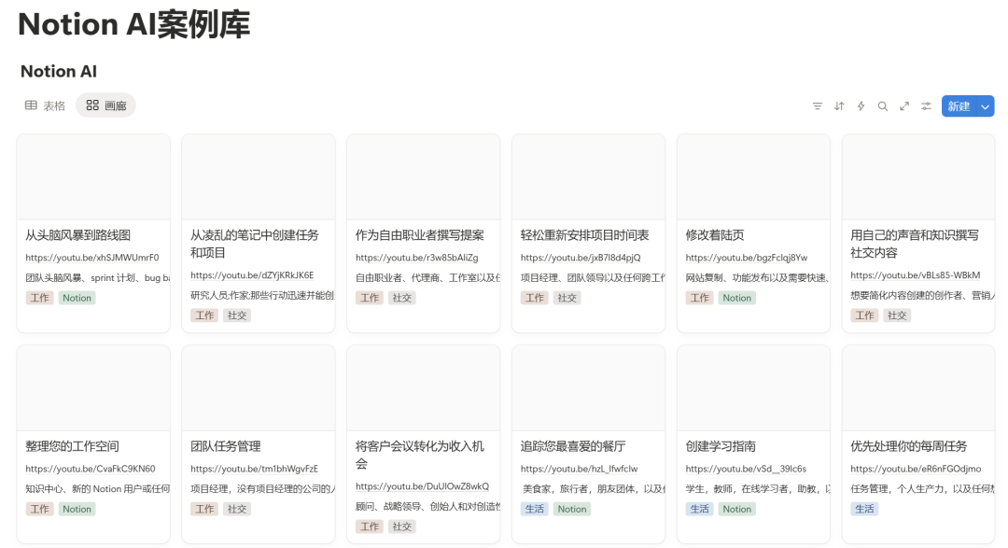Click cover thumbnail of 团队任务管理 card
The width and height of the screenshot is (1008, 548).
tap(259, 387)
